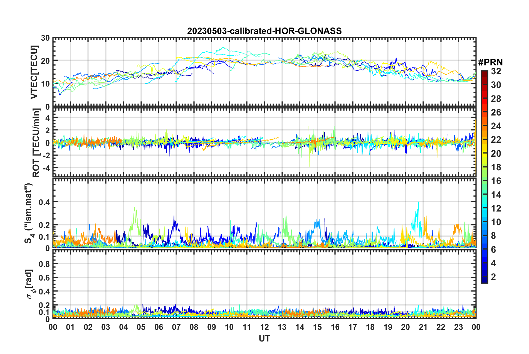The width and height of the screenshot is (529, 354).
Task: Select the dark blue bottom of colorbar
Action: (484, 281)
